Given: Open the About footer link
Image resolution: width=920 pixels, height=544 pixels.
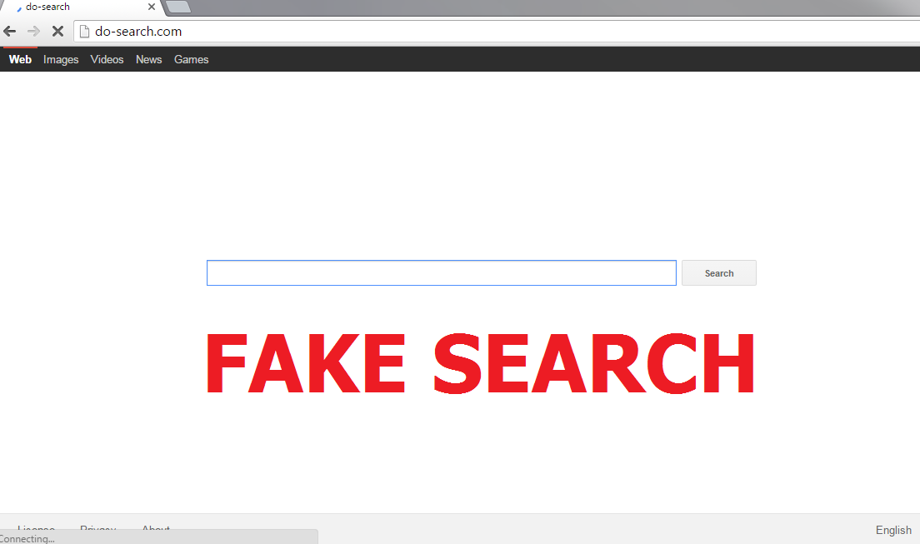Looking at the screenshot, I should coord(156,527).
